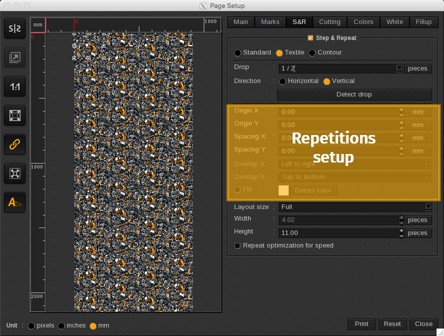Screen dimensions: 444x336
Task: Open the Layout size dropdown
Action: (428, 207)
